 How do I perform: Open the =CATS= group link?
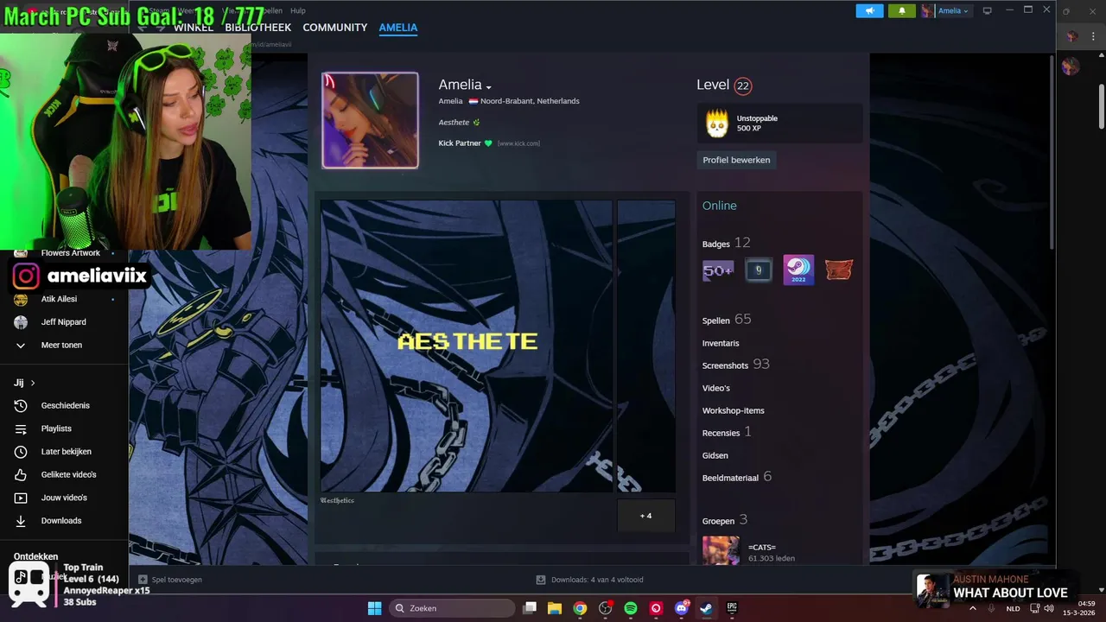point(762,547)
